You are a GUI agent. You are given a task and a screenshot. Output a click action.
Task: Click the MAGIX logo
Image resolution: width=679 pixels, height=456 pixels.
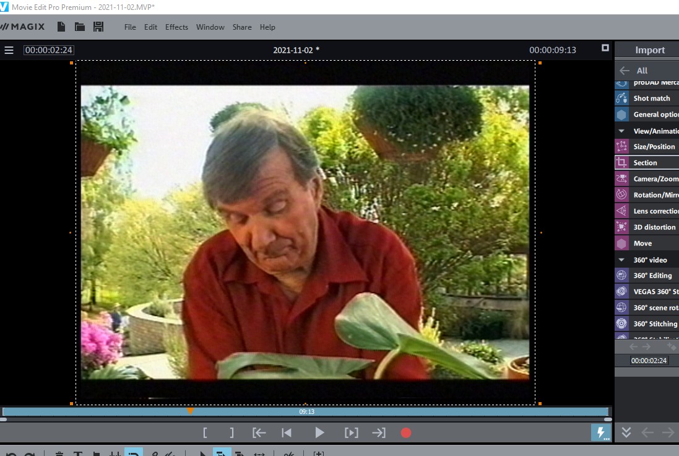point(23,27)
